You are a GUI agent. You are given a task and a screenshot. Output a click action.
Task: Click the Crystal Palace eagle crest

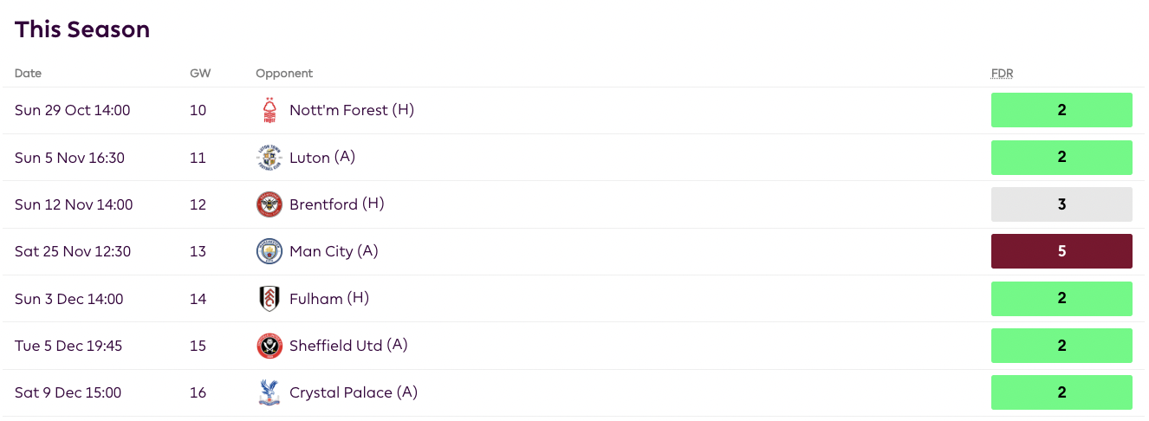click(269, 392)
